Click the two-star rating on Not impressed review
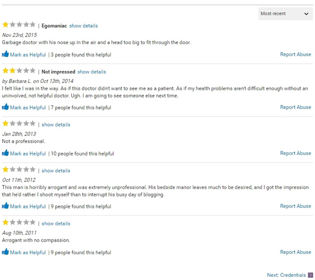Screen dimensions: 315x280 tap(19, 71)
